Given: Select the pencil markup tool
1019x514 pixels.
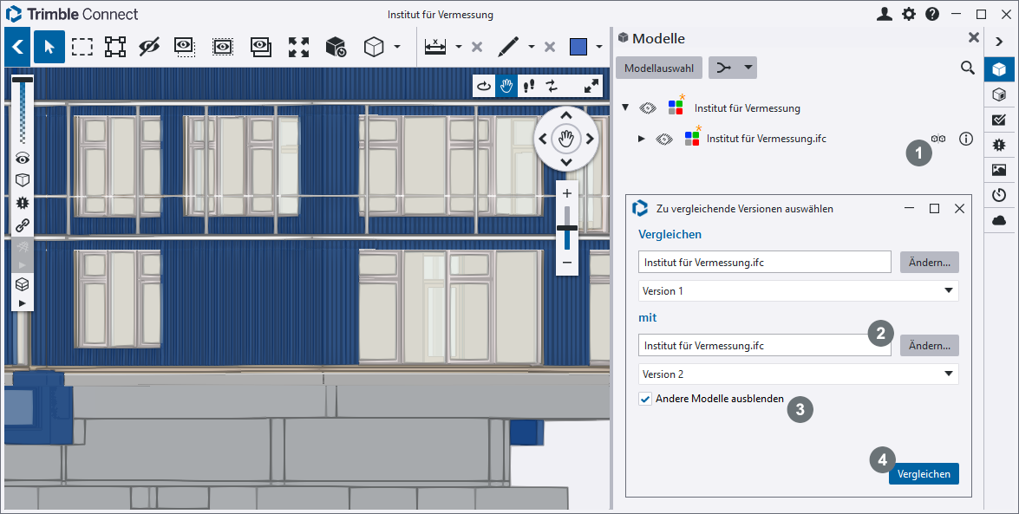Looking at the screenshot, I should click(508, 47).
